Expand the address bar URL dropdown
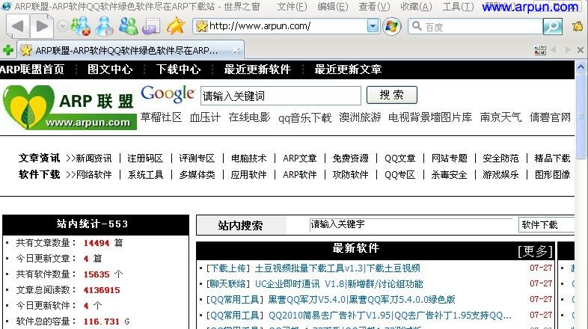Viewport: 588px width, 329px height. coord(373,26)
